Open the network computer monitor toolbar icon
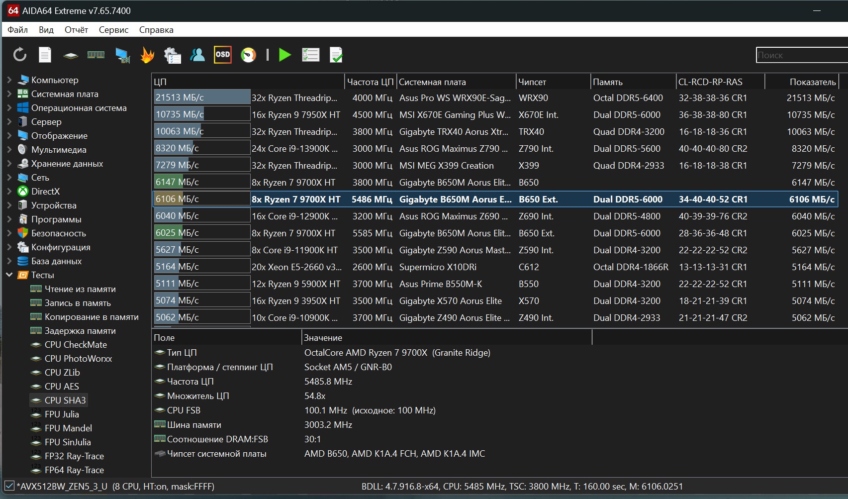Screen dimensions: 848x499 coord(122,55)
